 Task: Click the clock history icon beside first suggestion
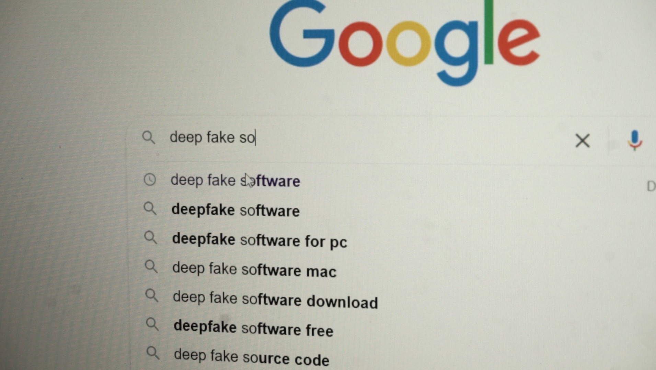pos(150,180)
